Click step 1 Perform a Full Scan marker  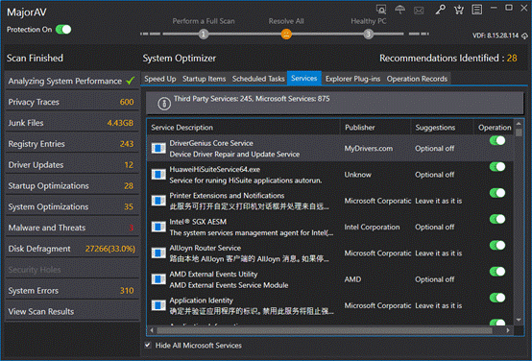[204, 34]
